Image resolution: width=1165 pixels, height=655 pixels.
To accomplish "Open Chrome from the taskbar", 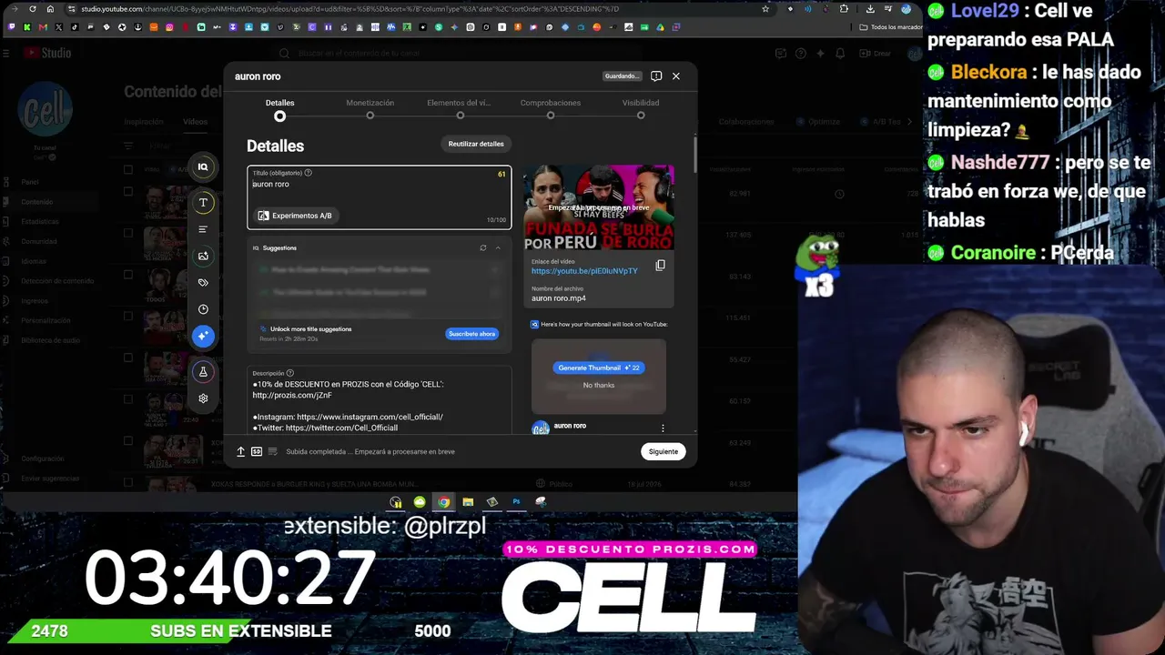I will 443,501.
